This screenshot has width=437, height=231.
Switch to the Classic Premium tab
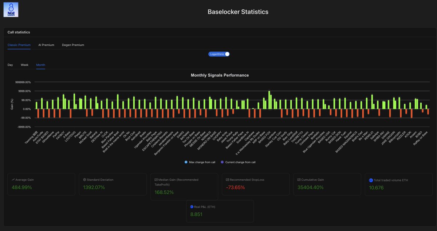coord(19,45)
